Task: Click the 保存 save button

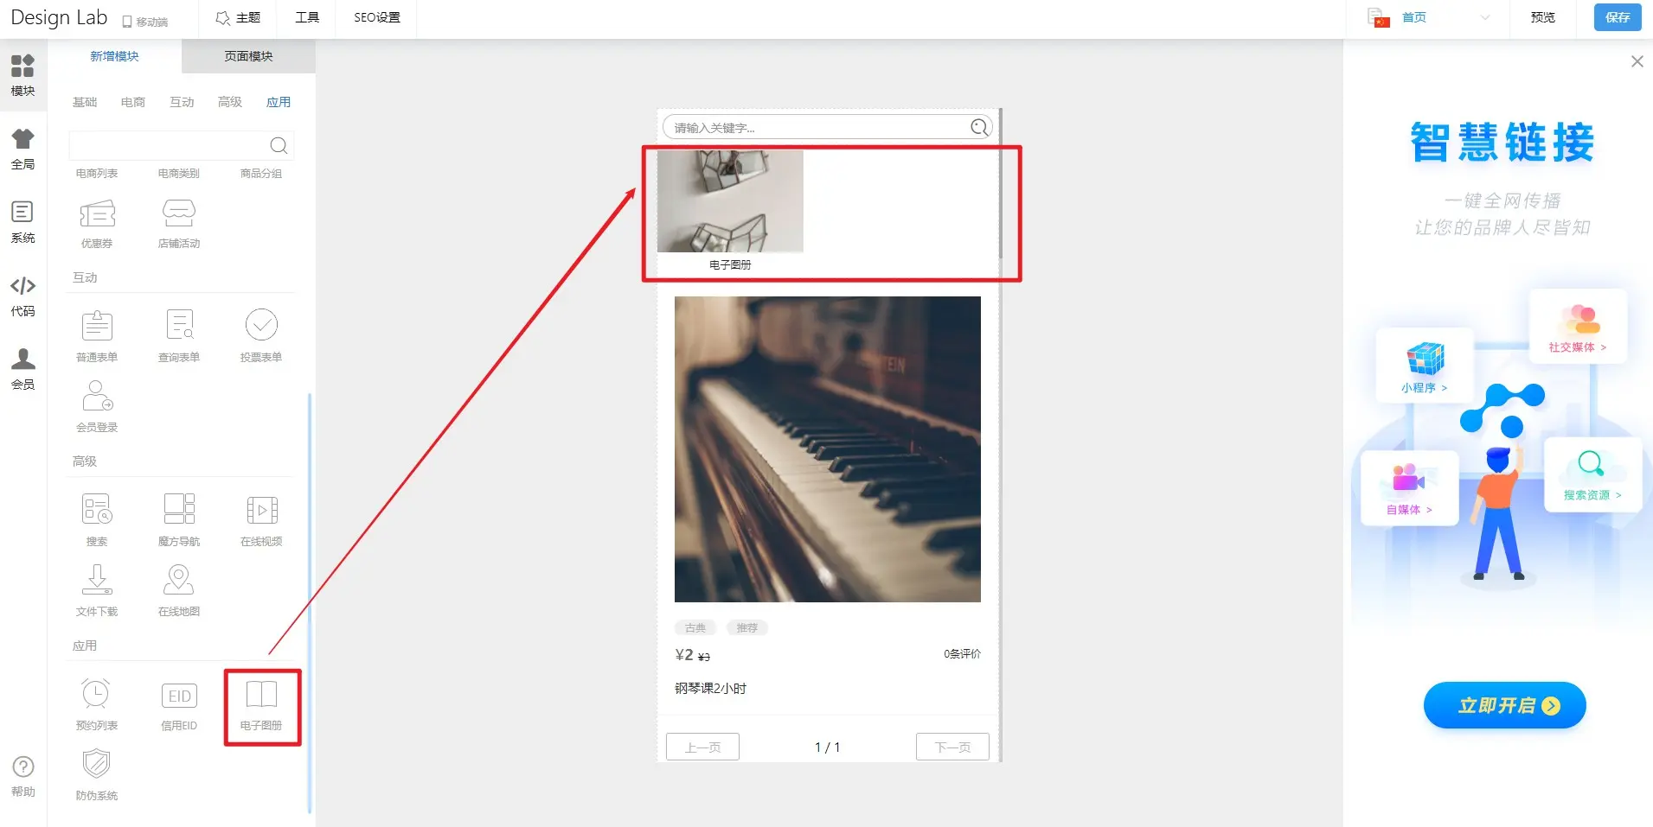Action: click(x=1617, y=17)
